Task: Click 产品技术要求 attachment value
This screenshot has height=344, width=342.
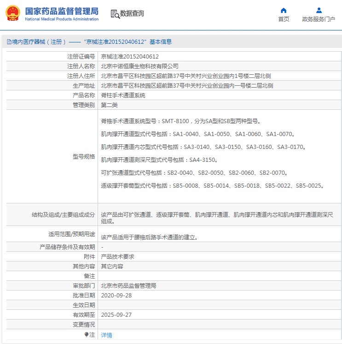Action: pos(117,257)
